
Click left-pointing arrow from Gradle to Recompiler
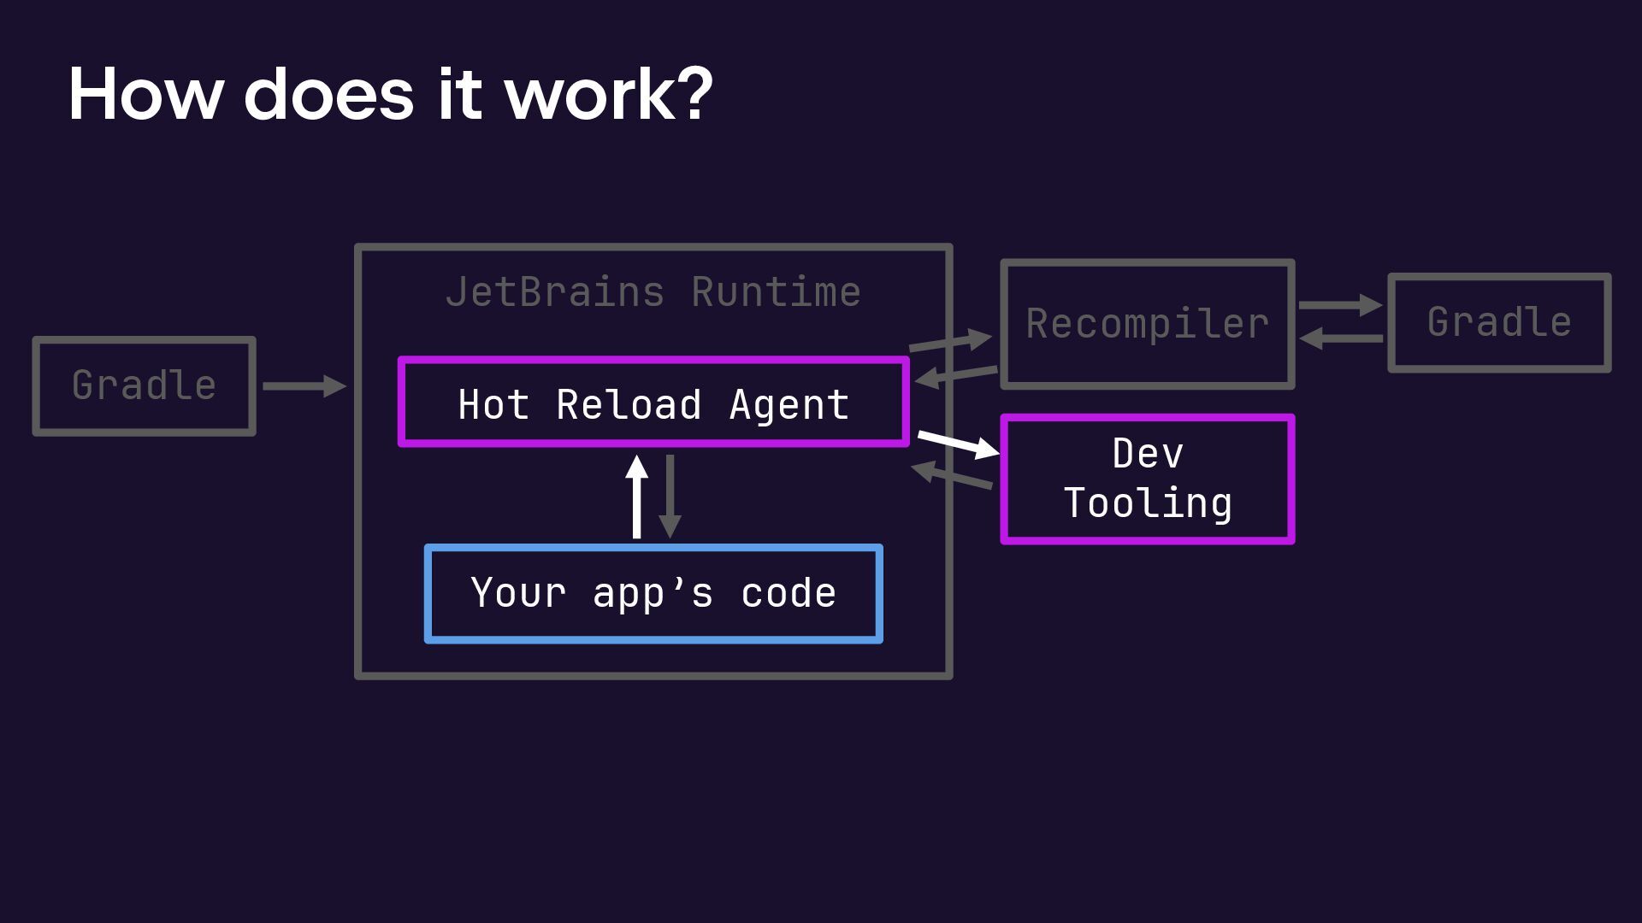[x=1340, y=338]
